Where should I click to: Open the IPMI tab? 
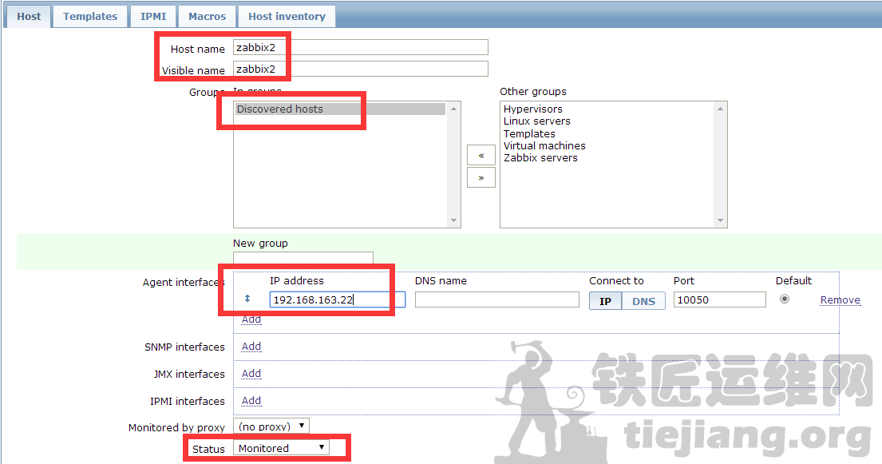[153, 16]
